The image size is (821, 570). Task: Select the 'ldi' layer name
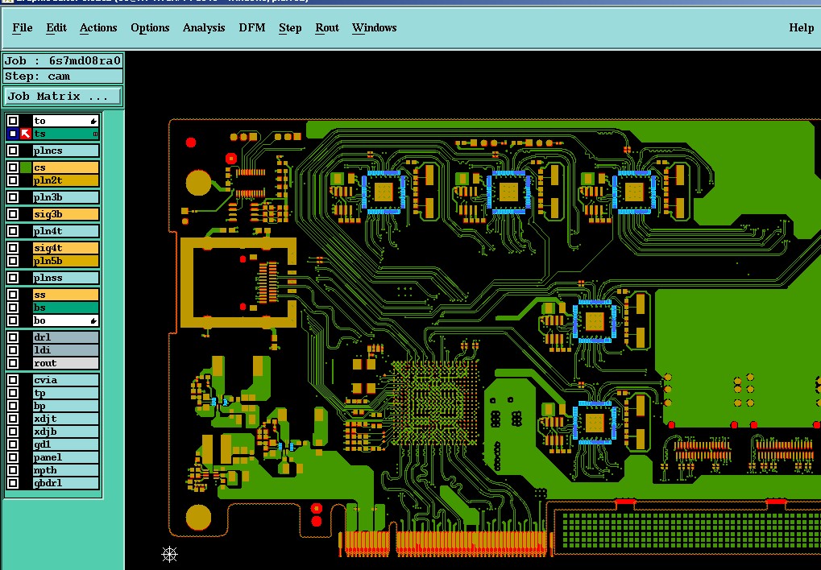click(65, 350)
